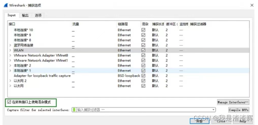
Task: Select the 本地连接* 8 interface
Action: [x=22, y=40]
